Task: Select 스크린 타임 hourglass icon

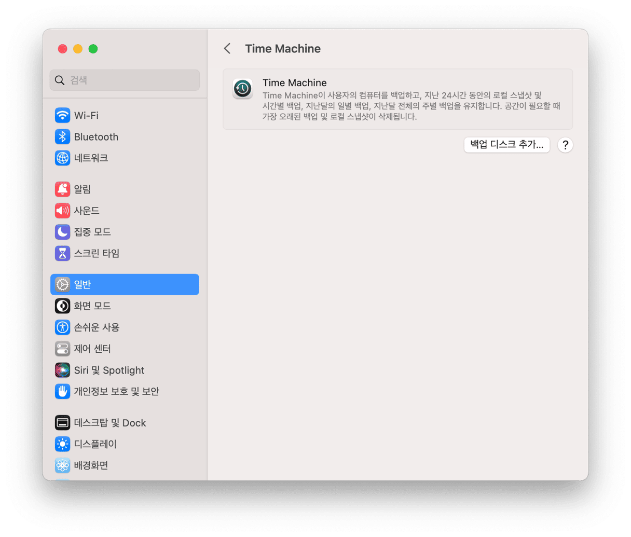Action: (62, 253)
